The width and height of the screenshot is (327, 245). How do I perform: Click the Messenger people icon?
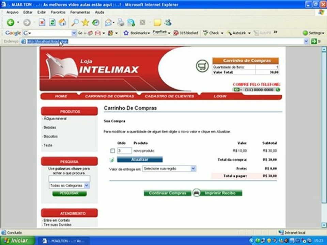(x=168, y=22)
